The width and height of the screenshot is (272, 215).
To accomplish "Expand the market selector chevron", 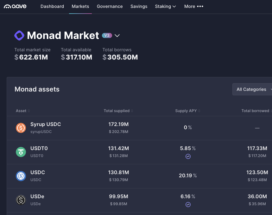I will tap(117, 35).
